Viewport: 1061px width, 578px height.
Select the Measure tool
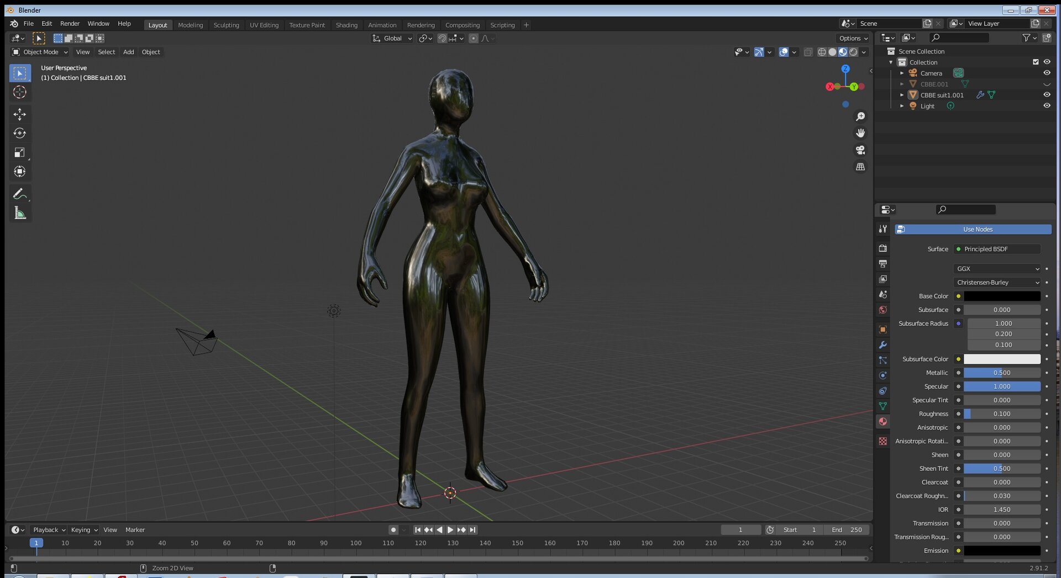point(20,213)
